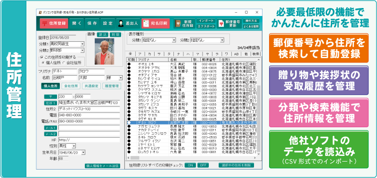Viewport: 377px width, 178px height.
Task: Click the 住所2 デネットハウス3-103 field
Action: [89, 109]
